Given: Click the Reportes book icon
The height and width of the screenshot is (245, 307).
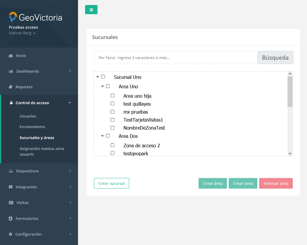Looking at the screenshot, I should [11, 87].
